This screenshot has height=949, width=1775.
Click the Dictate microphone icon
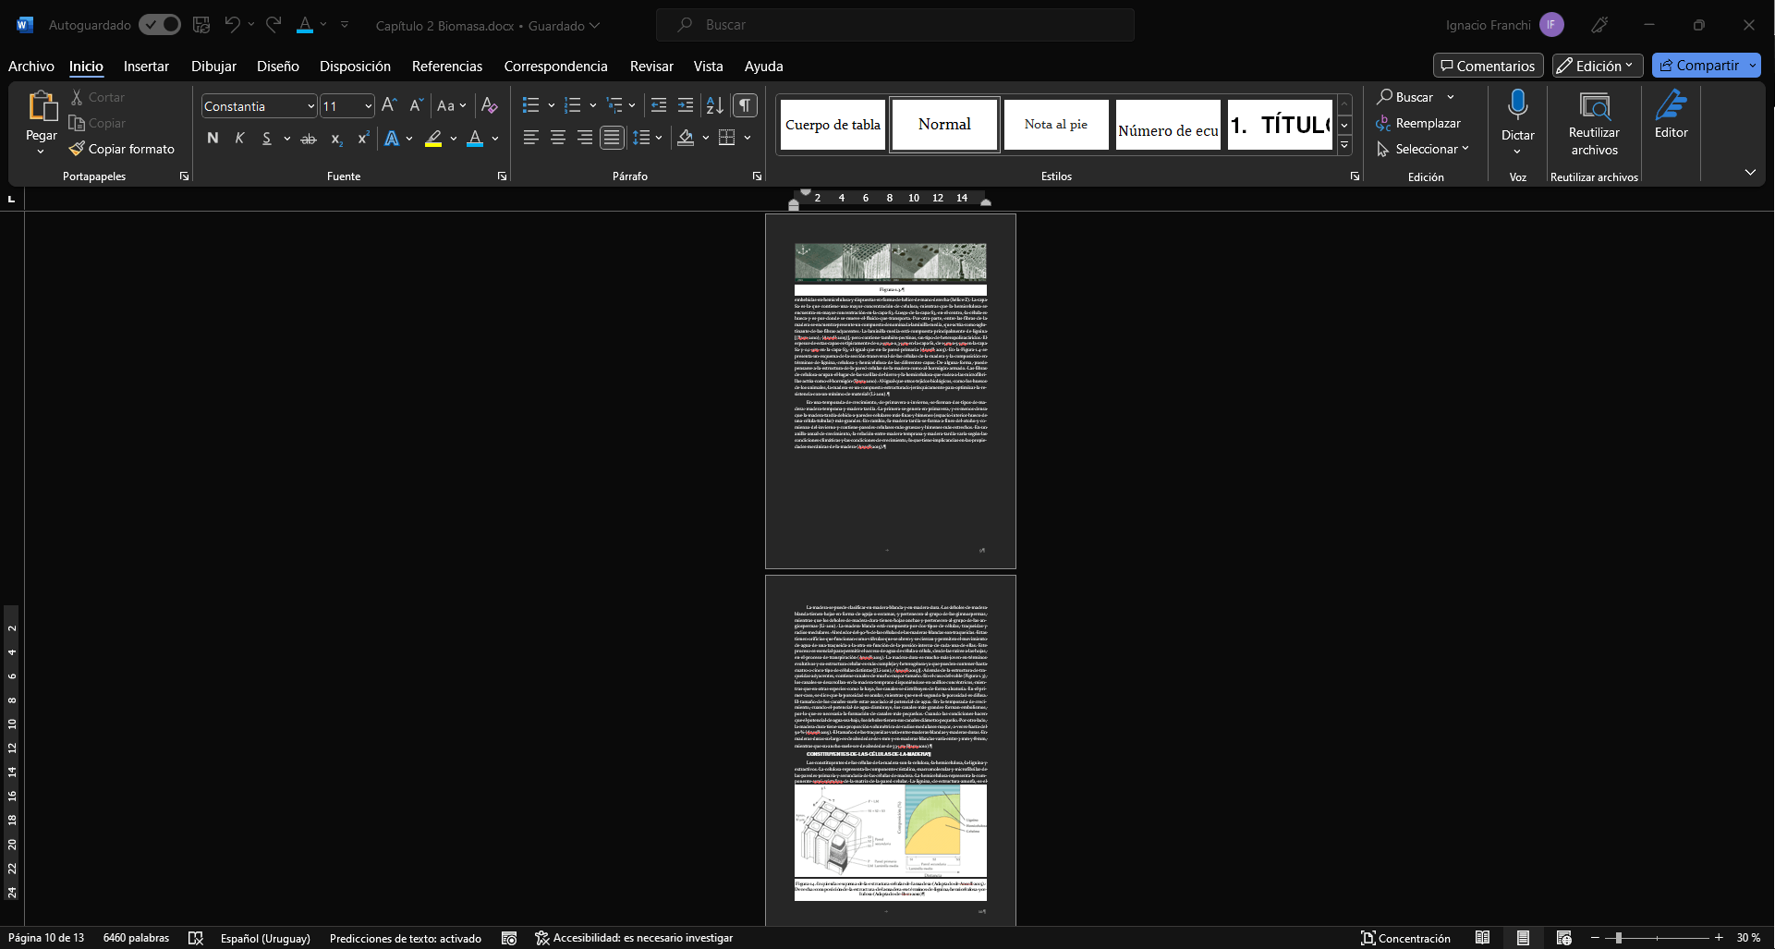(1517, 103)
